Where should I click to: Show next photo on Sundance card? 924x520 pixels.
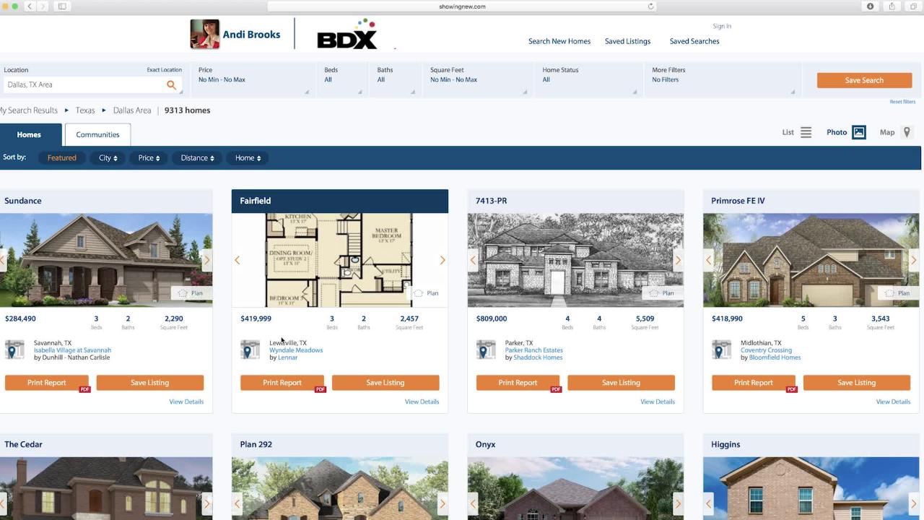[206, 260]
